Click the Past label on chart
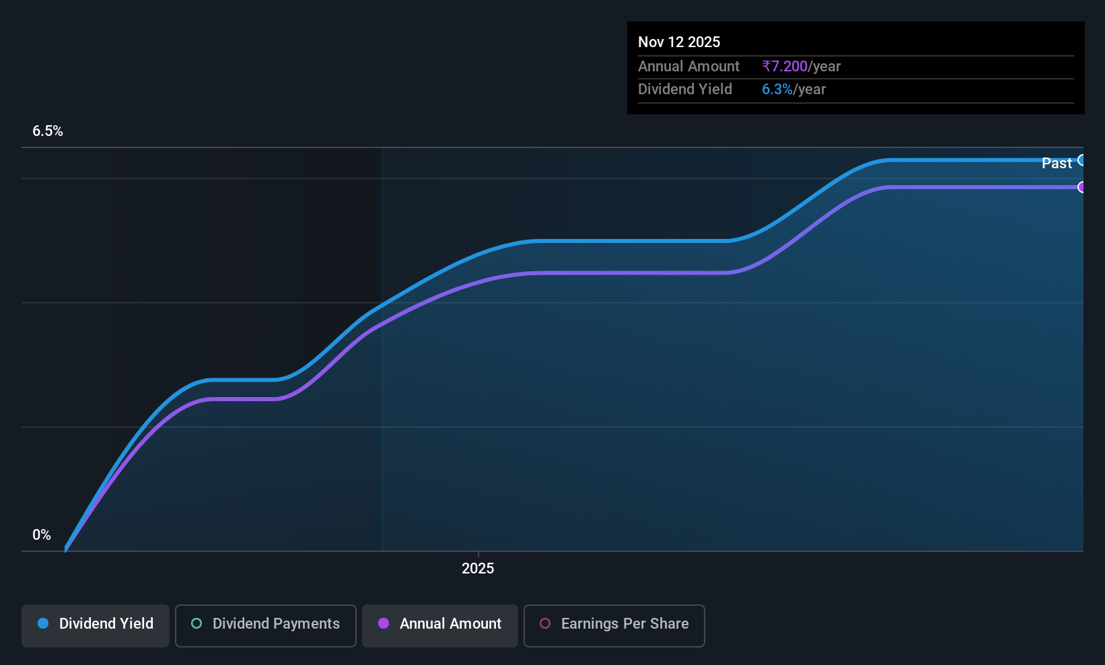The width and height of the screenshot is (1105, 665). pyautogui.click(x=1057, y=163)
